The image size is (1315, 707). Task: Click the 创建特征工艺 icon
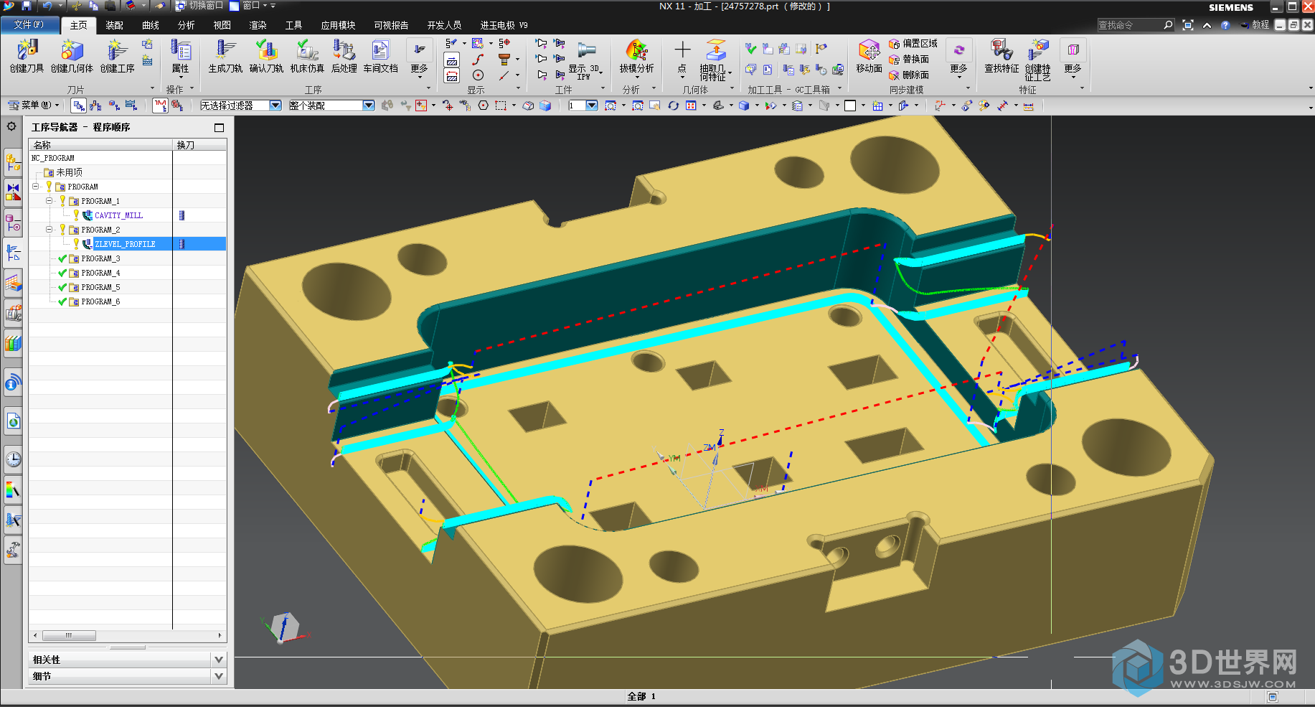tap(1037, 59)
